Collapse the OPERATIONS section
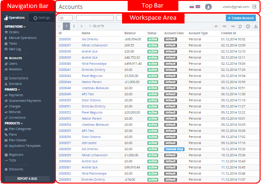 point(15,27)
